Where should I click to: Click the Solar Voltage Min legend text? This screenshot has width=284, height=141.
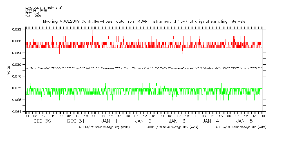(x=241, y=127)
